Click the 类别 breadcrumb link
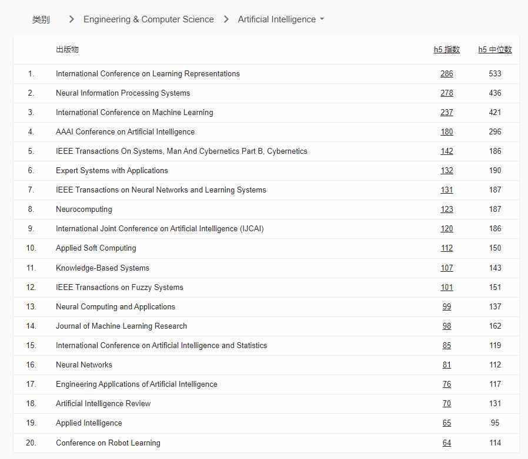Viewport: 528px width, 459px height. 41,19
